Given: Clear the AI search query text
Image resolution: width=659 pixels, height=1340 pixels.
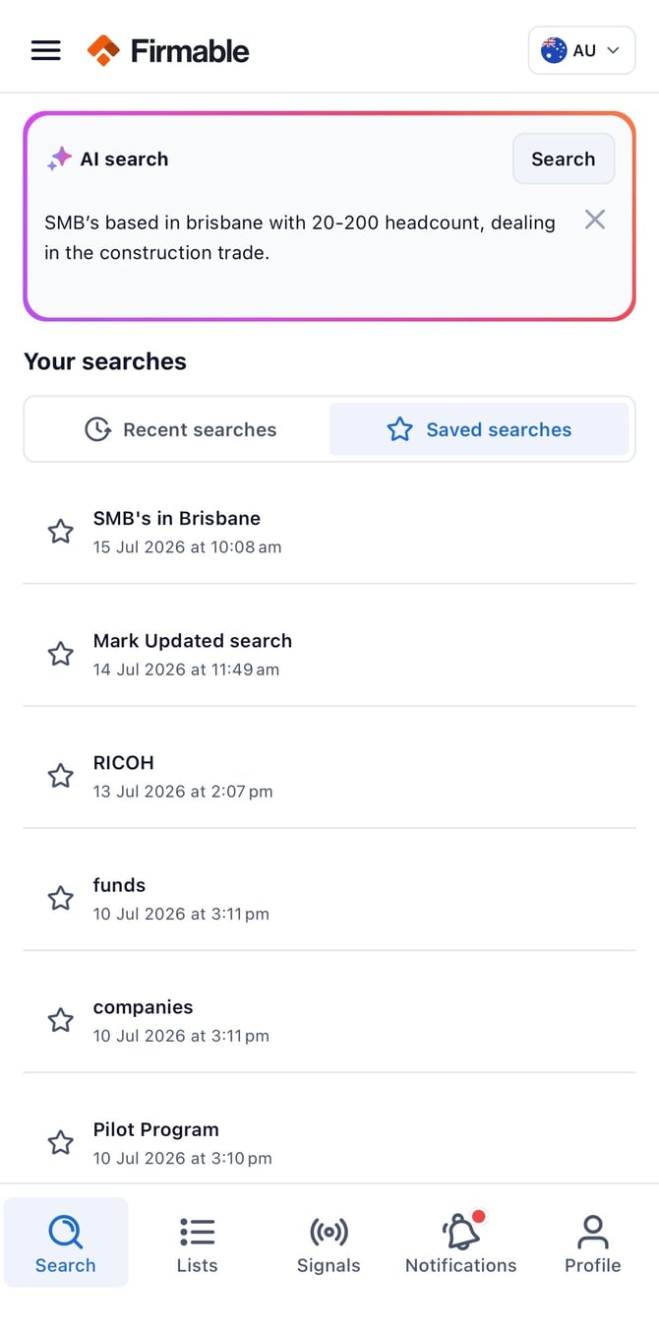Looking at the screenshot, I should click(x=595, y=220).
